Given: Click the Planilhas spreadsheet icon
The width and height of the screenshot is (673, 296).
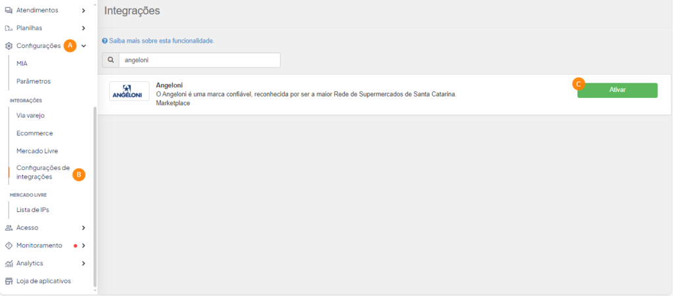Looking at the screenshot, I should tap(9, 28).
